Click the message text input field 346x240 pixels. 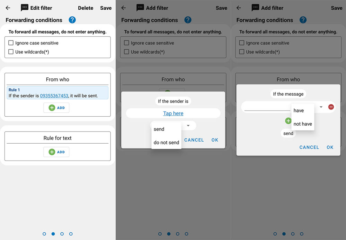pyautogui.click(x=267, y=107)
